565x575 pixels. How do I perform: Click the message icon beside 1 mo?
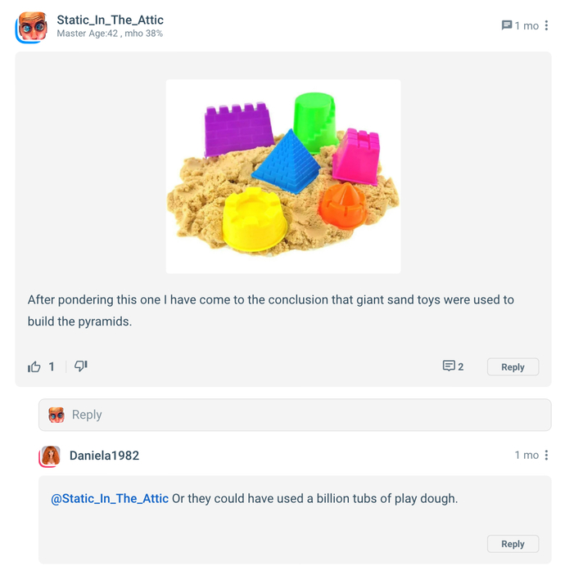507,25
